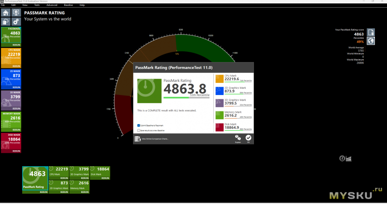Click the PassMark Rating dialog title bar

pyautogui.click(x=193, y=67)
